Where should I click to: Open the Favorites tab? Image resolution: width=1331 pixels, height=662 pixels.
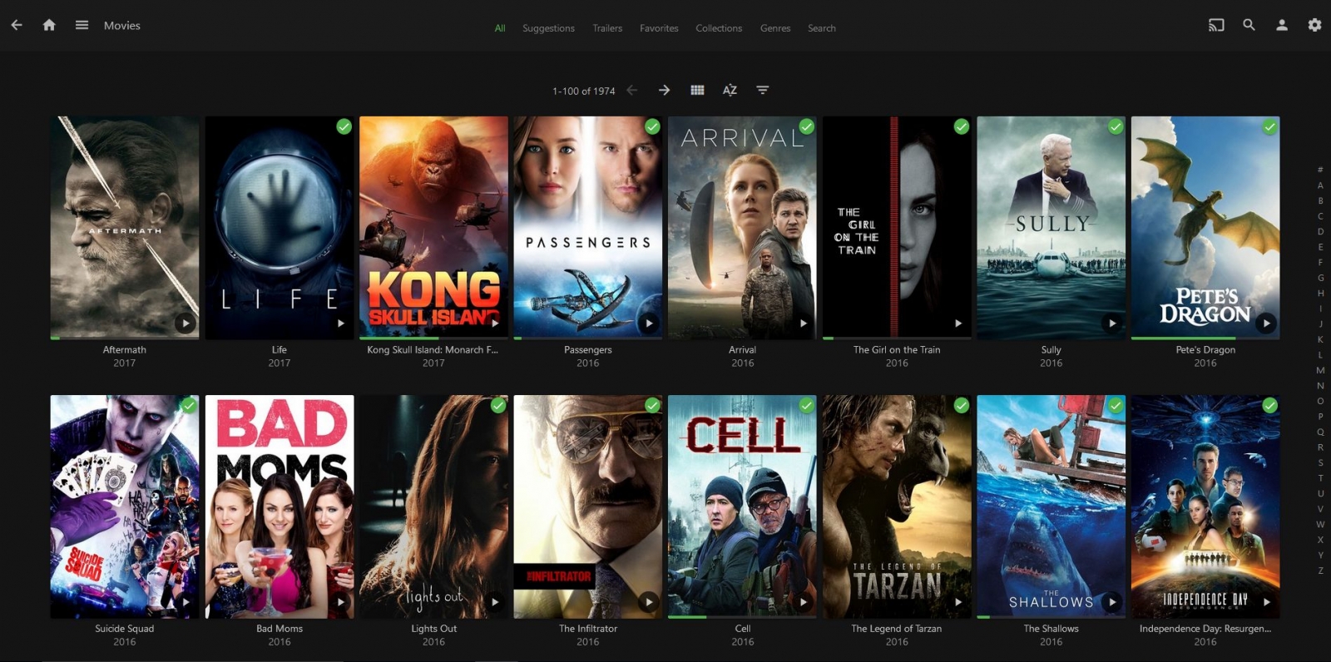pyautogui.click(x=659, y=28)
